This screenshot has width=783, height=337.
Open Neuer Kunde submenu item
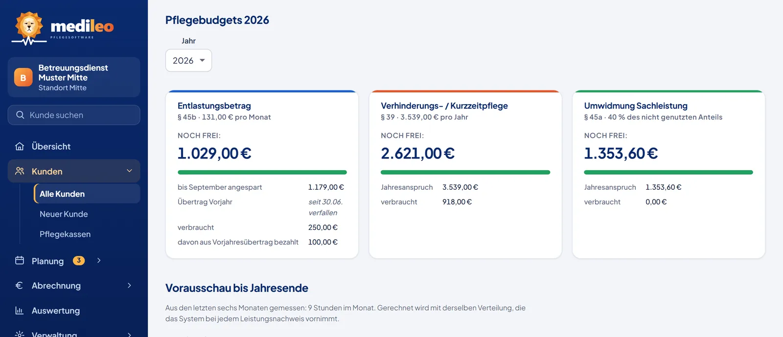click(x=64, y=214)
